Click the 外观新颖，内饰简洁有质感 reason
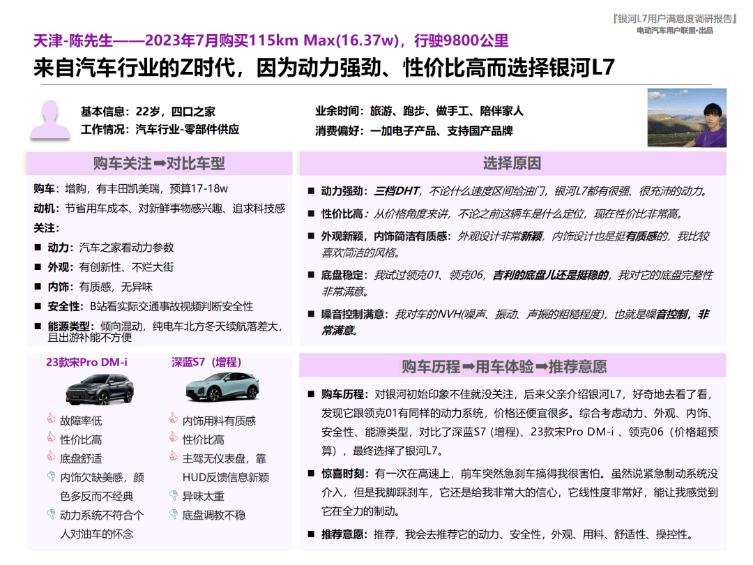The width and height of the screenshot is (753, 565). tap(508, 244)
